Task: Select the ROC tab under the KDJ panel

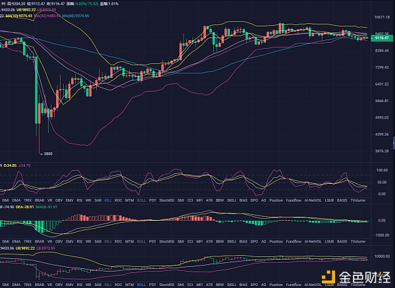Action: pyautogui.click(x=118, y=200)
